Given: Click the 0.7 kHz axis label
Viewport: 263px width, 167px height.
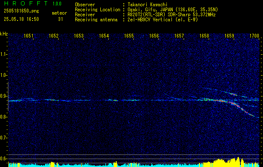Looking at the screenshot, I should (x=3, y=138).
